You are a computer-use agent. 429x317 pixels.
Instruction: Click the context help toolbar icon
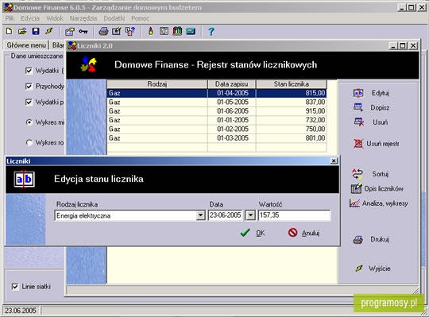click(130, 31)
